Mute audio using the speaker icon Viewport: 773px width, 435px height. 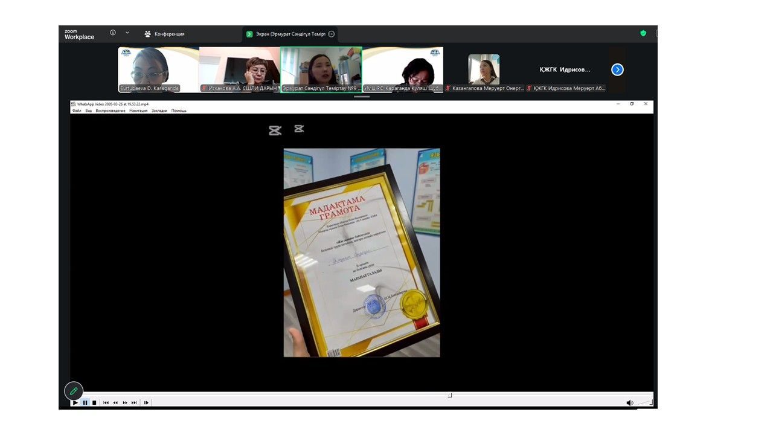(629, 402)
